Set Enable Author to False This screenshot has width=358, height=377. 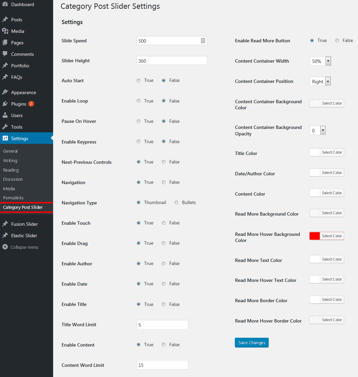[x=163, y=264]
